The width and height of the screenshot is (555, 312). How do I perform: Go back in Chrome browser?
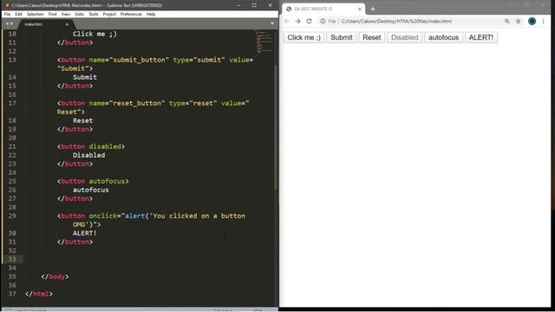[x=287, y=21]
